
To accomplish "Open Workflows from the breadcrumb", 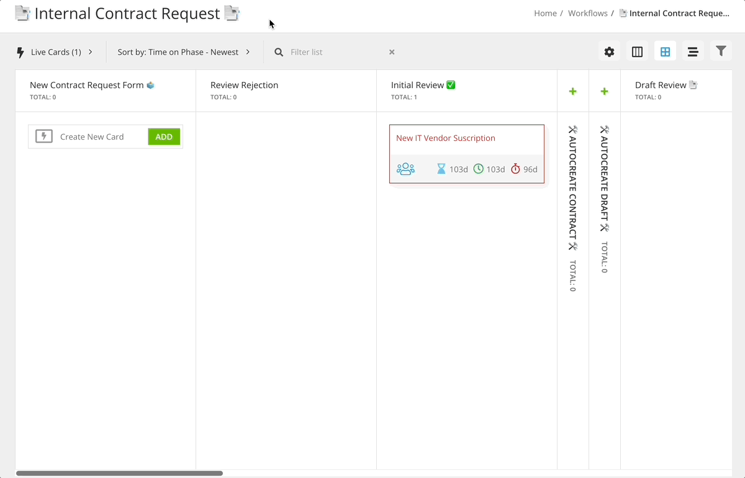I will pyautogui.click(x=587, y=12).
